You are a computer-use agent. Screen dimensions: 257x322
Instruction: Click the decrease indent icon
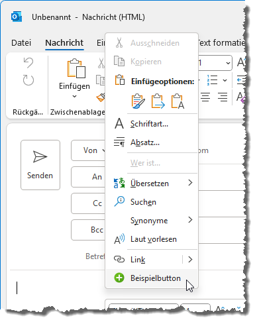click(x=241, y=80)
